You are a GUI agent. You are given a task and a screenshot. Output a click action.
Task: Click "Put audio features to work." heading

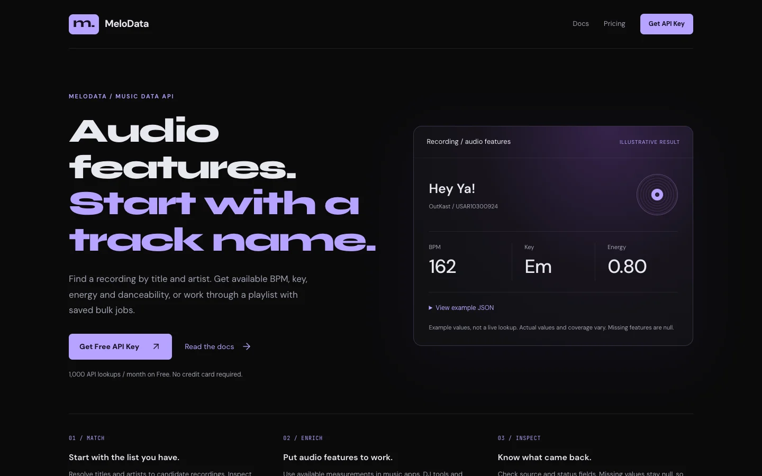(338, 457)
